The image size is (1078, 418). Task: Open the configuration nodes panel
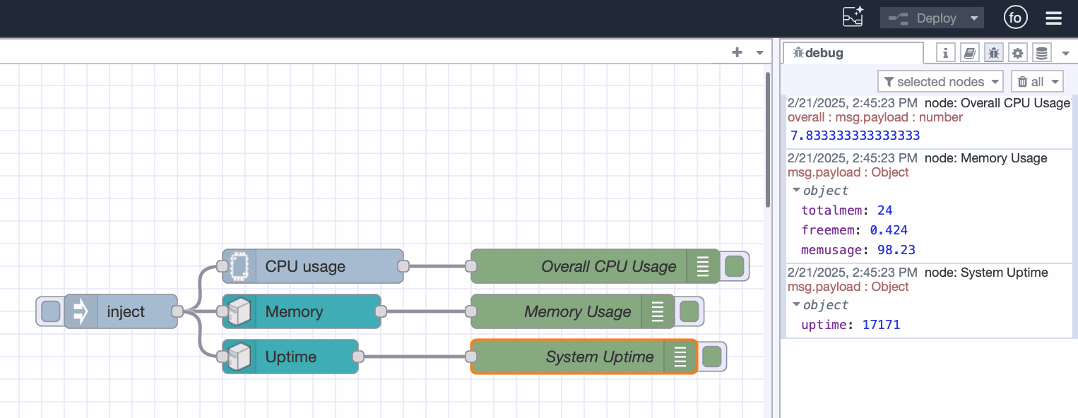[1017, 52]
